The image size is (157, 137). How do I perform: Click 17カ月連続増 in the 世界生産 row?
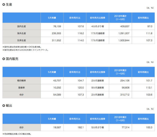pyautogui.click(x=98, y=40)
